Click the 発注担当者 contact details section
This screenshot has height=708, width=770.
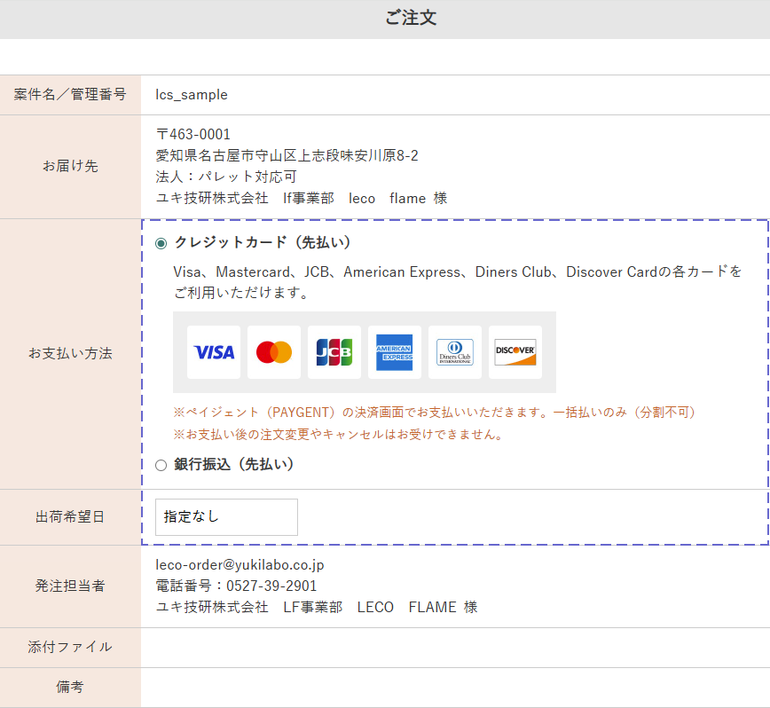(69, 585)
